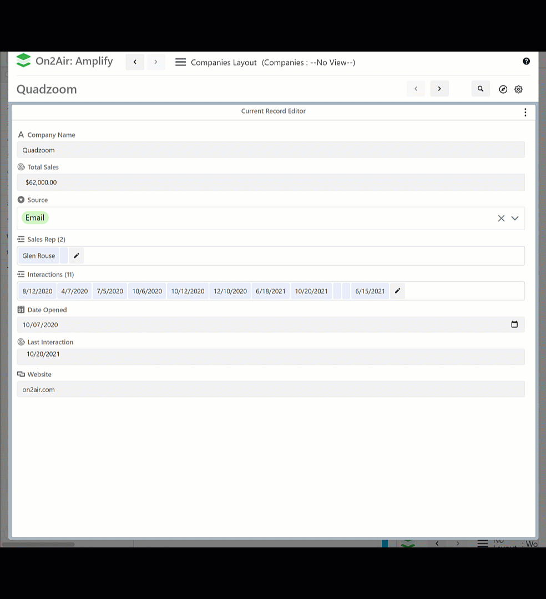Open the 4/7/2020 interaction chip
Screen dimensions: 546x599
click(74, 291)
